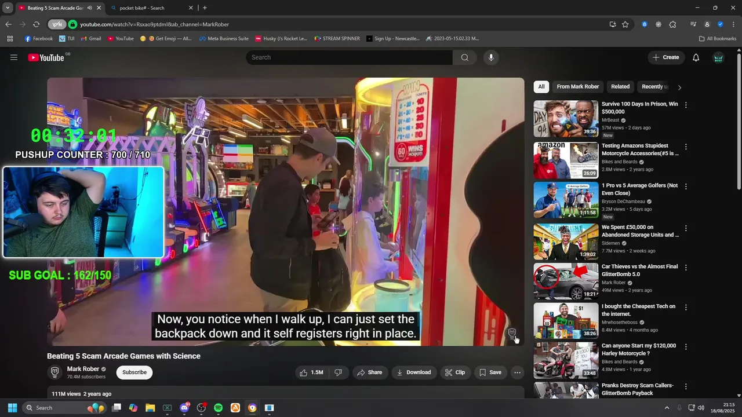This screenshot has height=417, width=742.
Task: Open 1 Pro vs 5 Average Golfers thumbnail
Action: [566, 200]
